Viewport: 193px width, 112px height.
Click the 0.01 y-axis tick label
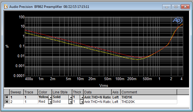[21, 56]
